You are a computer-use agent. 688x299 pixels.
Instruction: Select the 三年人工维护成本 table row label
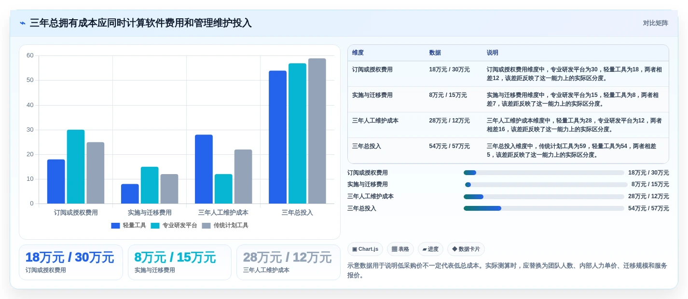375,121
